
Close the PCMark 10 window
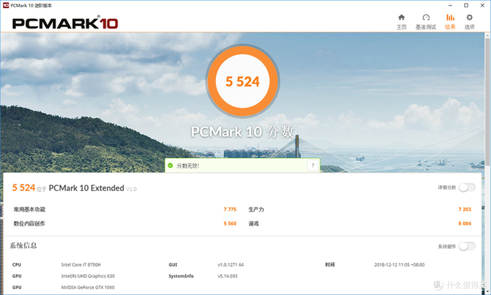coord(482,5)
